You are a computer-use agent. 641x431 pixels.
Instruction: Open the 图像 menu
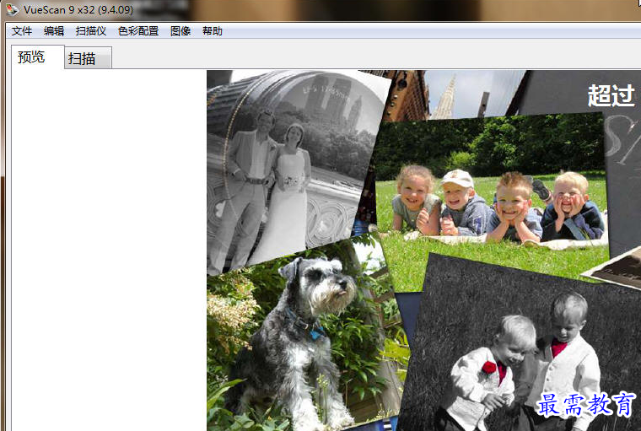point(180,31)
